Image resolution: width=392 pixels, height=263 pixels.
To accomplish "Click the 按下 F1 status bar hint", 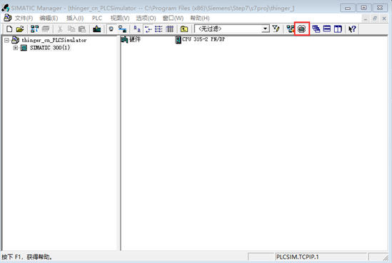I will [27, 257].
